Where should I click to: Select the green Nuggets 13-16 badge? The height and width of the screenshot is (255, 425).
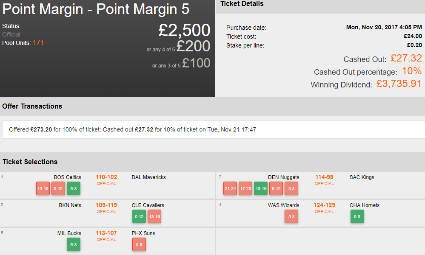[x=261, y=188]
